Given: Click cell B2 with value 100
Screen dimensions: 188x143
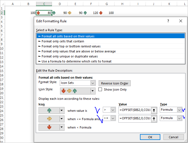Looking at the screenshot, I should point(28,13).
